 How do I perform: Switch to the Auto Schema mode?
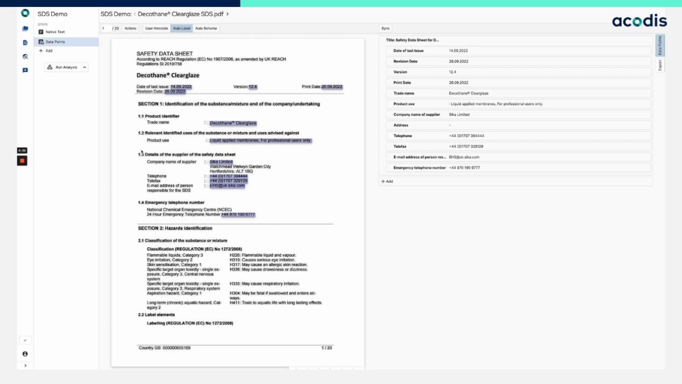coord(206,29)
